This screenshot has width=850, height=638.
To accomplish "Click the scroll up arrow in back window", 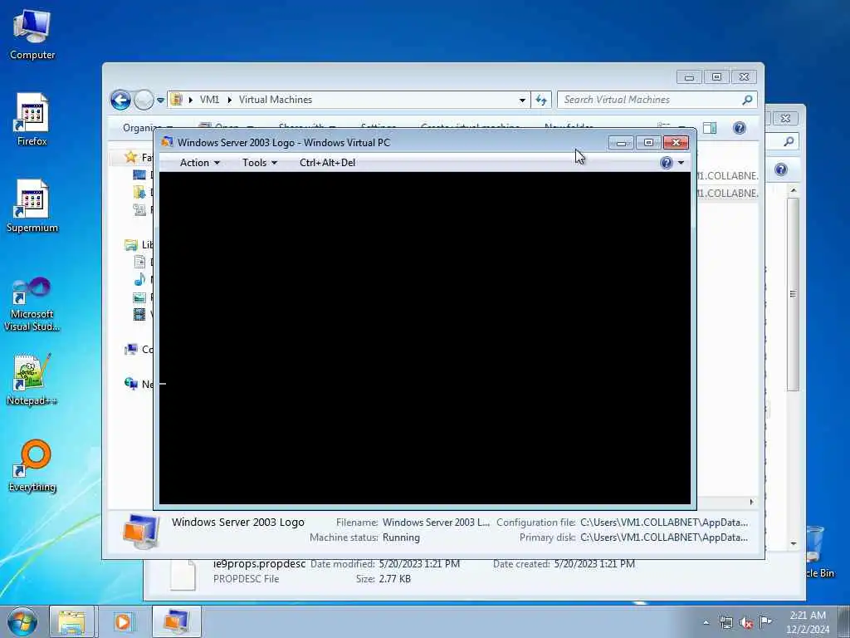I will click(x=793, y=190).
